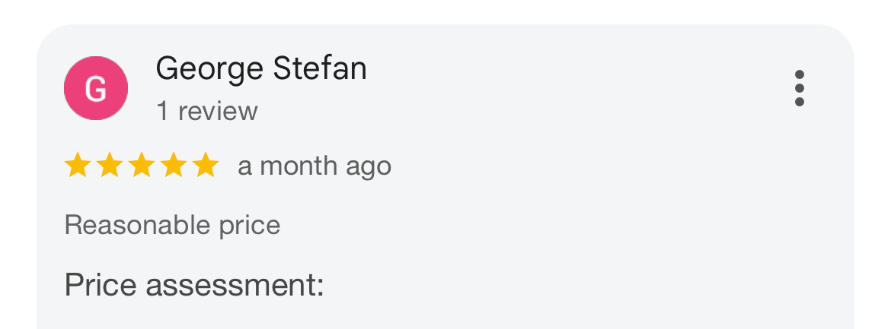Image resolution: width=891 pixels, height=329 pixels.
Task: Click the word "Price" in Price assessment
Action: [101, 285]
